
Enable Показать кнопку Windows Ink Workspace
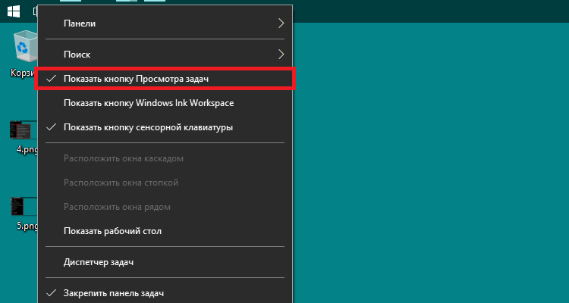click(165, 103)
